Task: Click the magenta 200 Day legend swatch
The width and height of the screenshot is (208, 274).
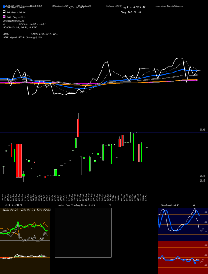Action: tap(4, 17)
